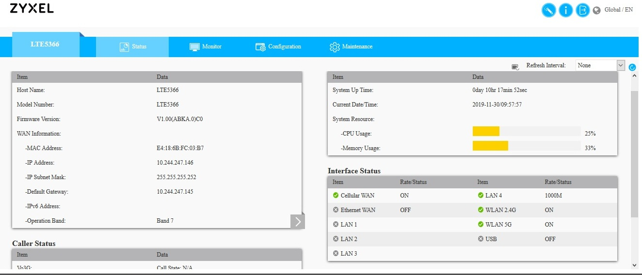Screen dimensions: 642x275
Task: Click the Cellular WAN green check icon
Action: tap(336, 196)
